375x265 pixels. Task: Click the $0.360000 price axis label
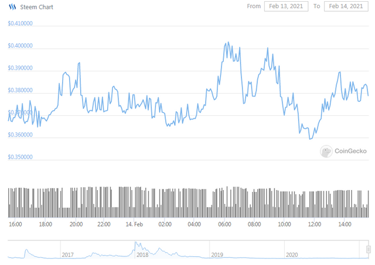tap(20, 135)
